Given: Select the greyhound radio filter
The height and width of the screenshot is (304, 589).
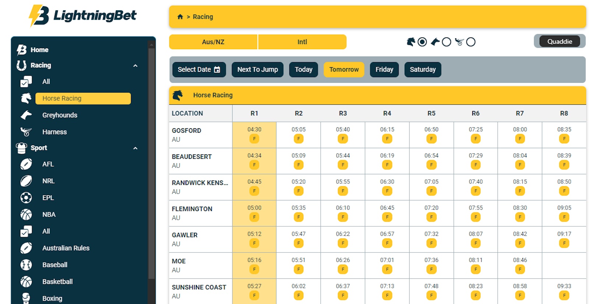Looking at the screenshot, I should (446, 42).
